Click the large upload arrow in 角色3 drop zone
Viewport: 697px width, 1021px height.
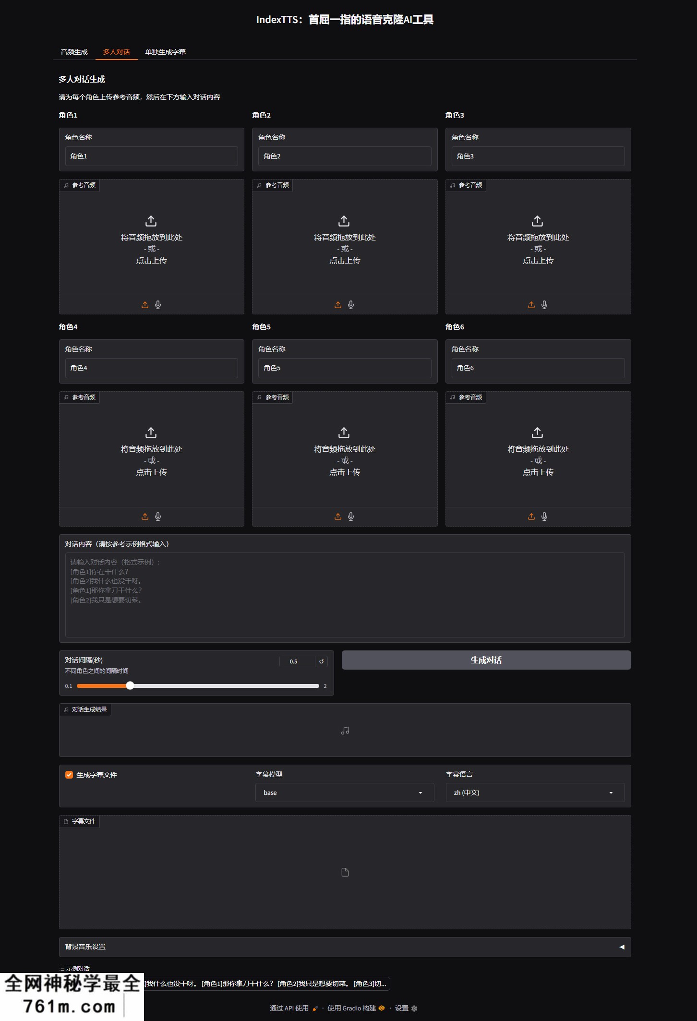[x=538, y=221]
